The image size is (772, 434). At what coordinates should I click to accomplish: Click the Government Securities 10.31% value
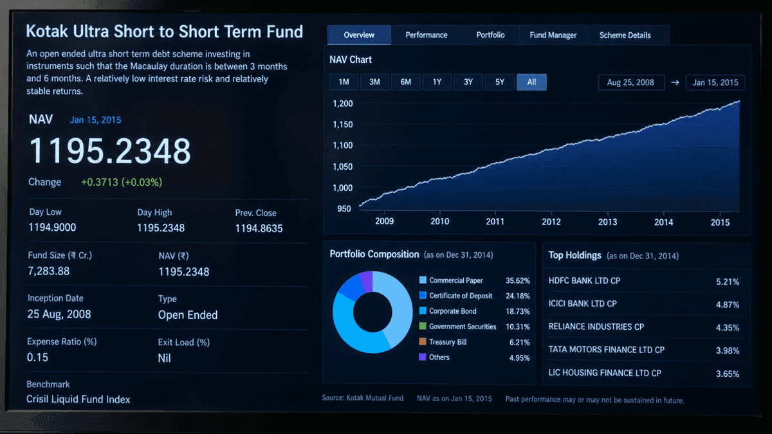tap(518, 327)
